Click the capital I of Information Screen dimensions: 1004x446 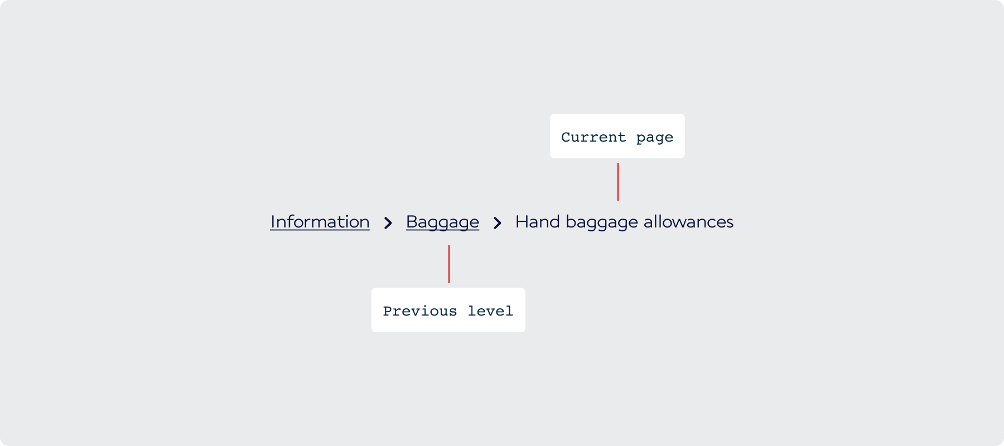click(272, 222)
